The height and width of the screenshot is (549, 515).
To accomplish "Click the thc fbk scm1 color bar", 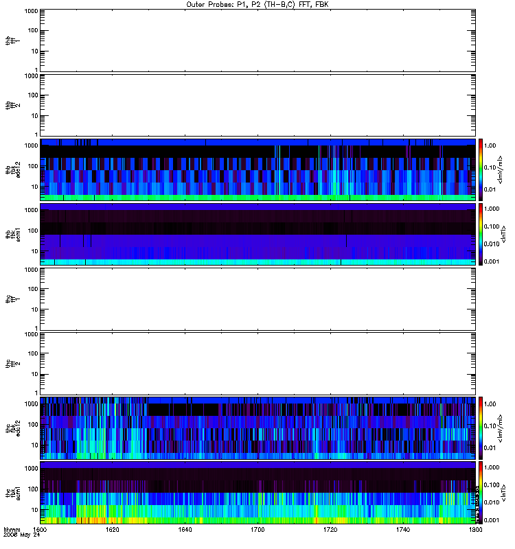I will (x=481, y=492).
